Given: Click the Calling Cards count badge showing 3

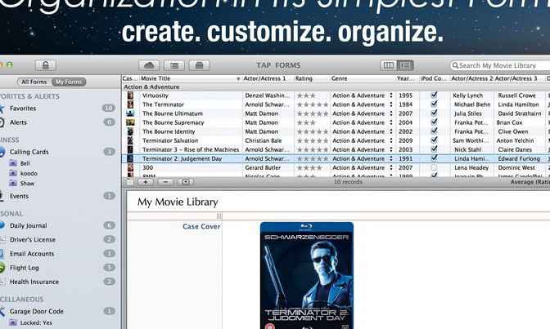Looking at the screenshot, I should pyautogui.click(x=109, y=152).
